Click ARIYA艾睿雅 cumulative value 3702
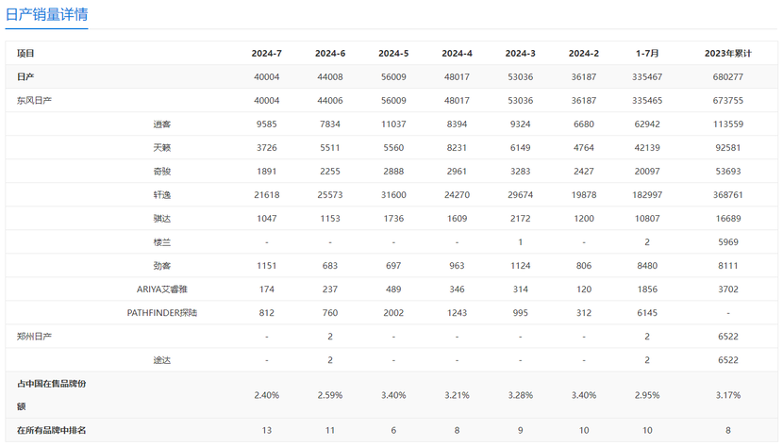The height and width of the screenshot is (446, 783). pos(728,289)
